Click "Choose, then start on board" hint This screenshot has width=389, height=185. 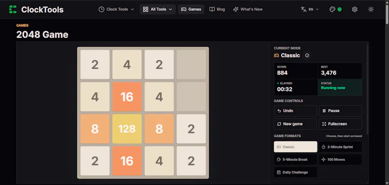[344, 136]
